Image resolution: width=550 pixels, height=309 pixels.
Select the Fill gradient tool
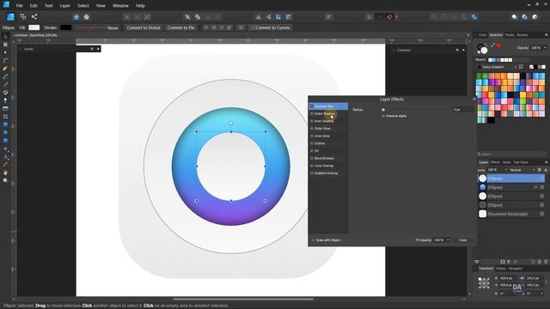pos(5,93)
